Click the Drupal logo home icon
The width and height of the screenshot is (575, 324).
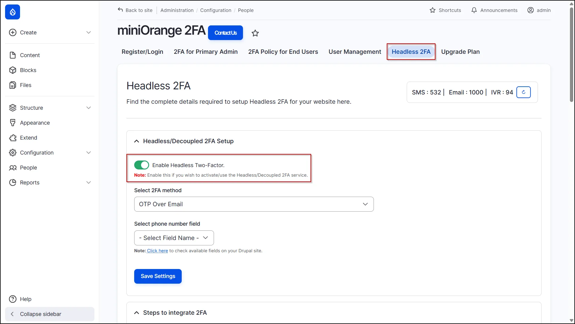13,12
